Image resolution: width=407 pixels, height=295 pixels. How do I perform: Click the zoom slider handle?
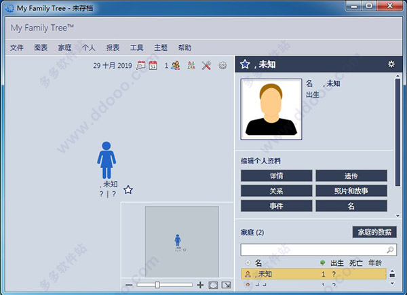pyautogui.click(x=157, y=285)
